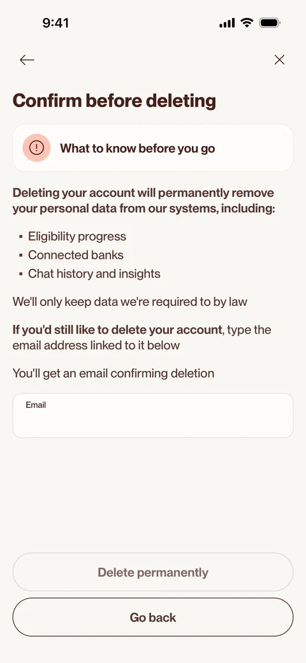Tap the 9:41 clock in status bar

(55, 23)
